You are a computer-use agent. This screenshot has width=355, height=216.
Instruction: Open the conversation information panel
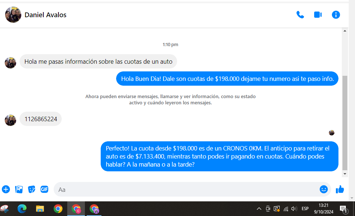(336, 15)
